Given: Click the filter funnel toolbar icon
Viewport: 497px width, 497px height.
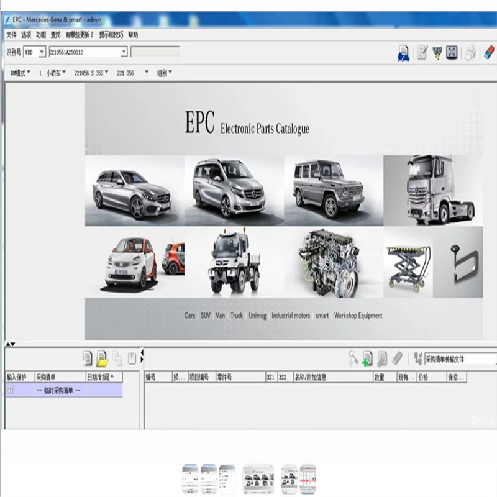Looking at the screenshot, I should [x=437, y=53].
